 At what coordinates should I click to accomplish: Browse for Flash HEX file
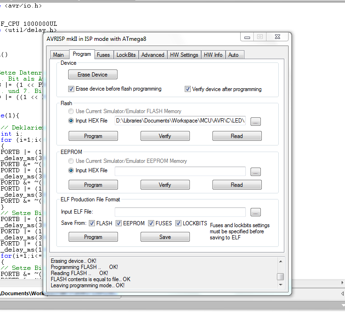[255, 121]
